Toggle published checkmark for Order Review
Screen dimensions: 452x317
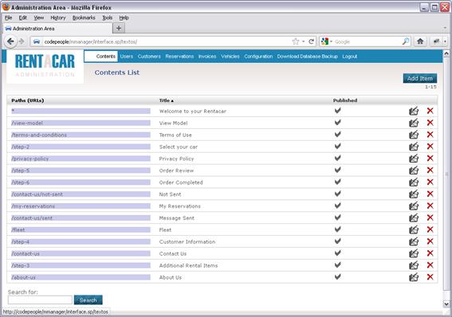[x=337, y=170]
